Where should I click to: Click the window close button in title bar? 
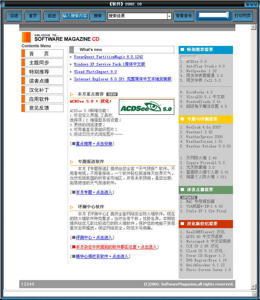(255, 4)
